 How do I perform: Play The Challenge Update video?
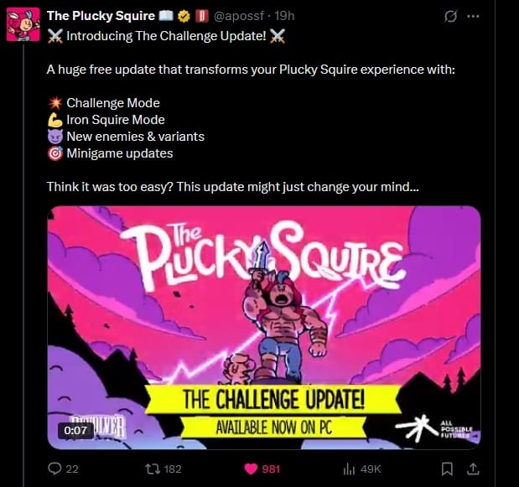coord(264,328)
